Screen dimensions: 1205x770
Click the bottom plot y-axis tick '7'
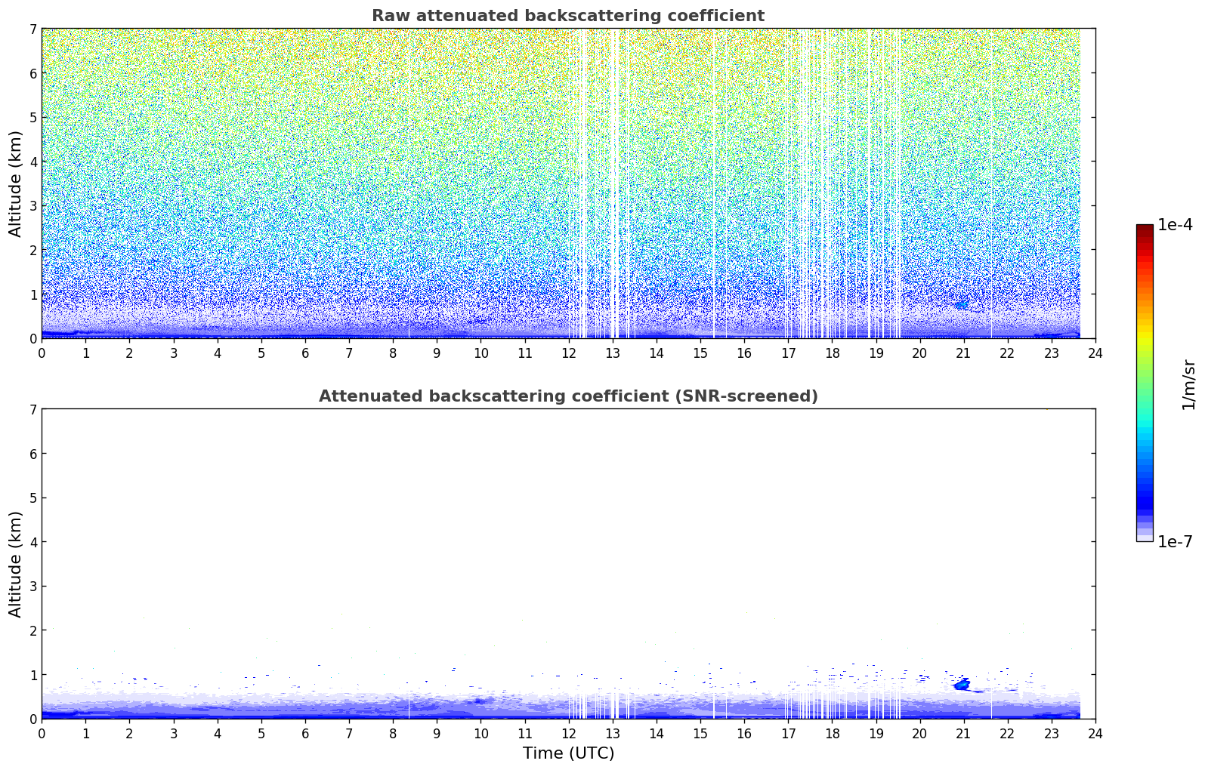[32, 409]
